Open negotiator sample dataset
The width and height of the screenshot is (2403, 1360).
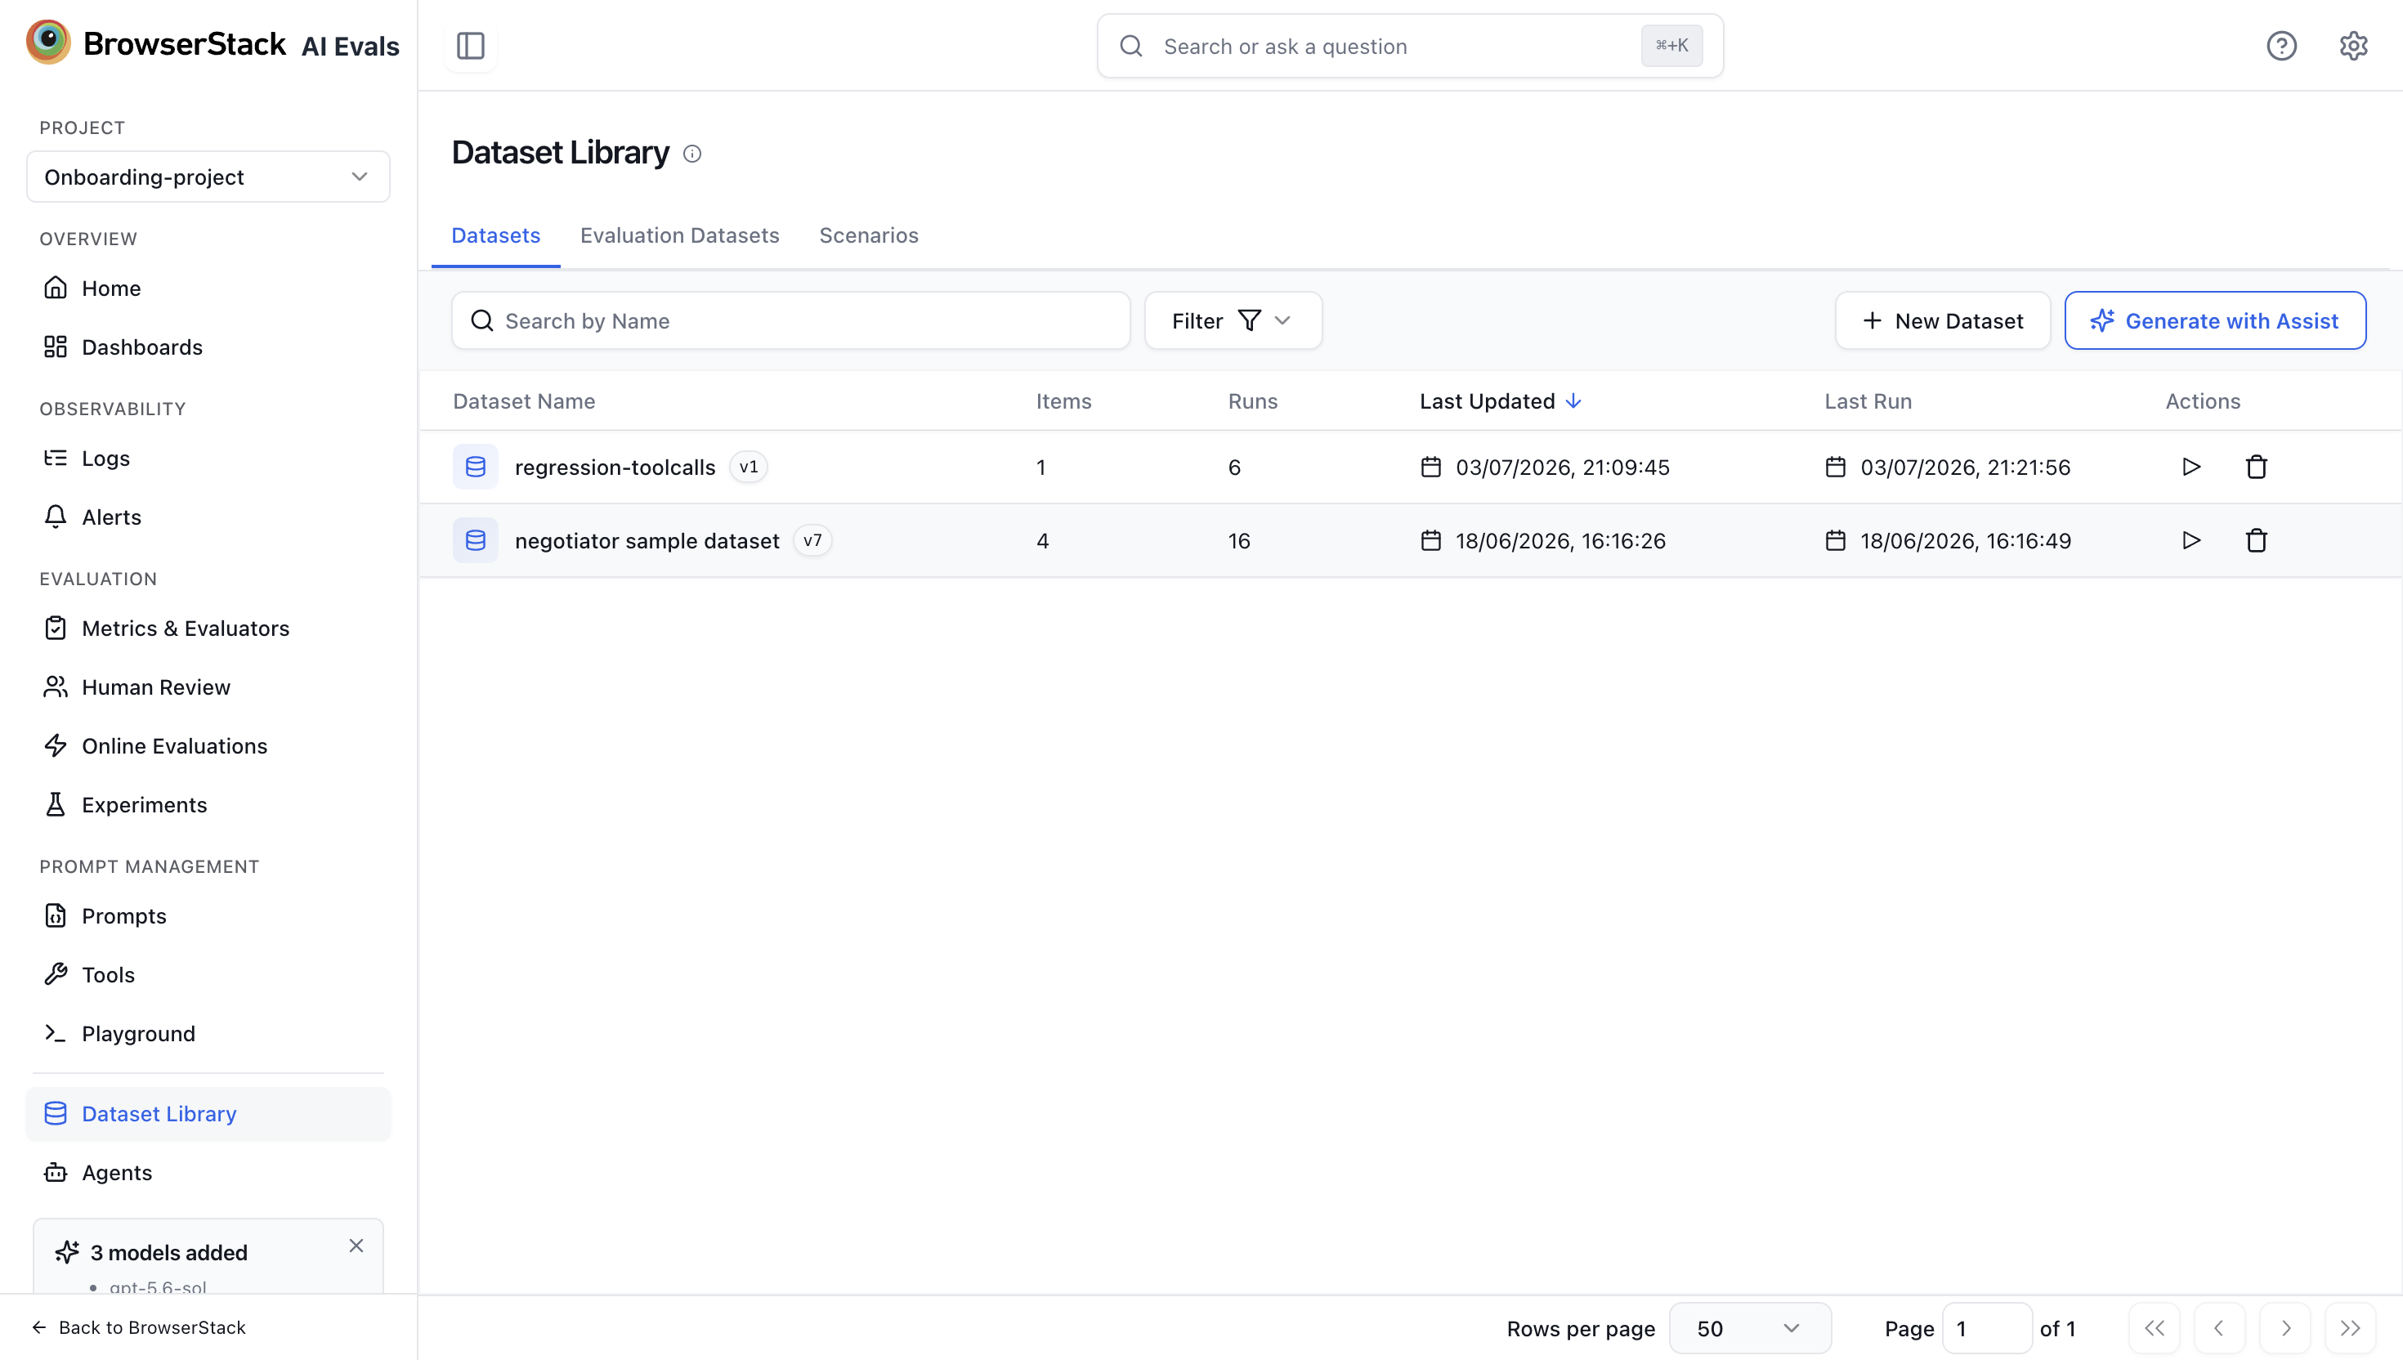click(647, 541)
